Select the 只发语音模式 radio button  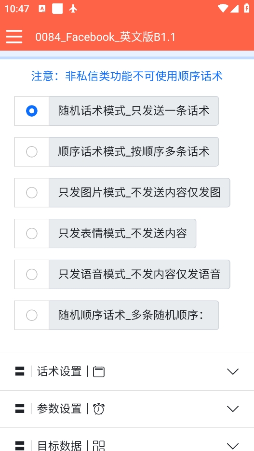(x=32, y=274)
